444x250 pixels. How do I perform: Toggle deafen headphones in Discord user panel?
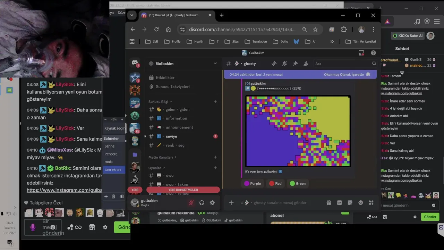[202, 203]
